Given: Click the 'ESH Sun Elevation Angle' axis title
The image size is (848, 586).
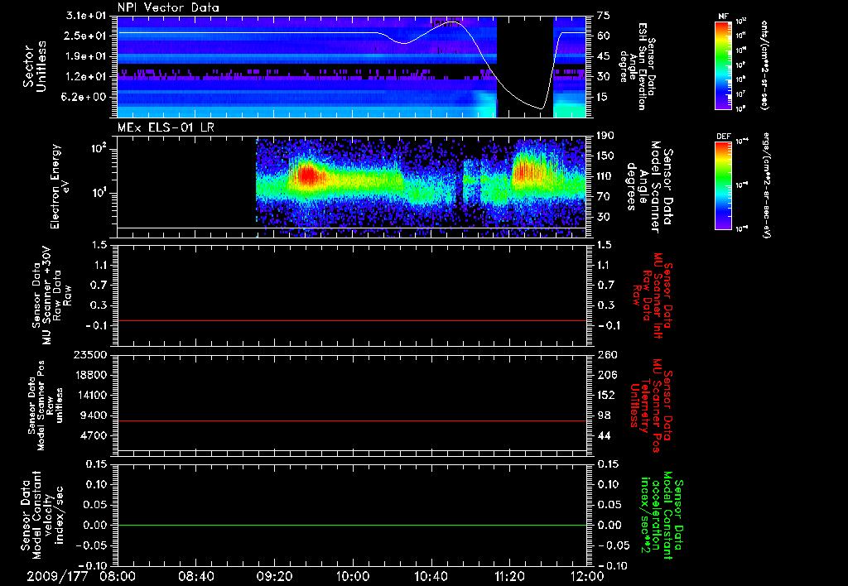Looking at the screenshot, I should (x=637, y=66).
